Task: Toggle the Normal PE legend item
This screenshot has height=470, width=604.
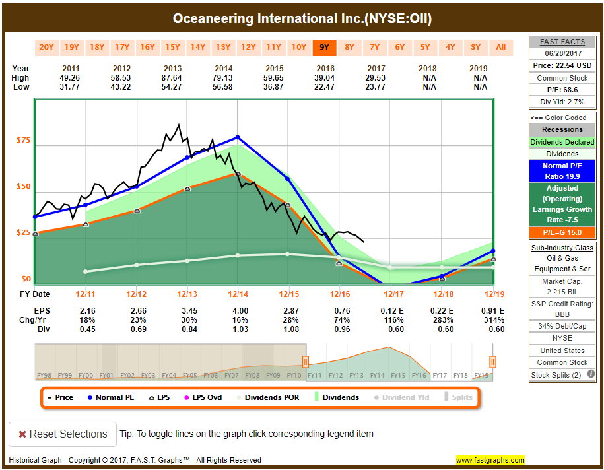Action: [111, 397]
